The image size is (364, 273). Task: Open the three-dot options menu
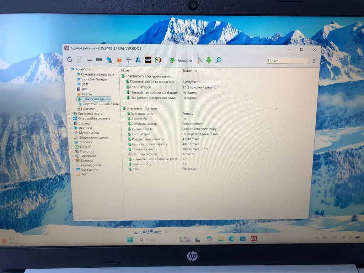click(314, 61)
